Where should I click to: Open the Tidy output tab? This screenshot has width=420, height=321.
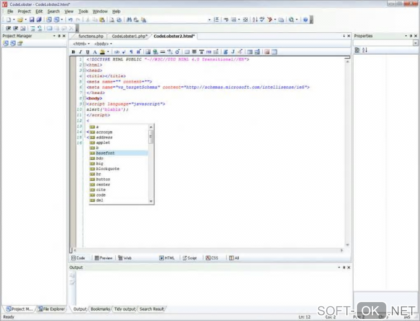click(125, 309)
